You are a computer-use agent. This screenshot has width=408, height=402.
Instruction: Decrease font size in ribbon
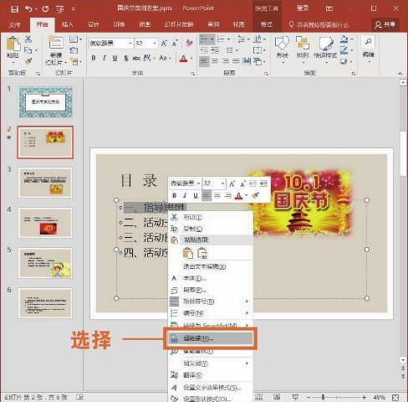pos(175,44)
